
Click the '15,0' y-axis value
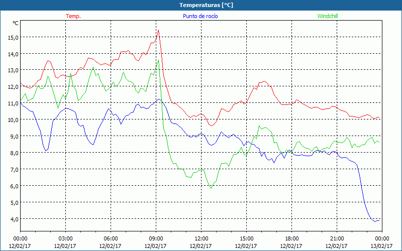click(13, 38)
